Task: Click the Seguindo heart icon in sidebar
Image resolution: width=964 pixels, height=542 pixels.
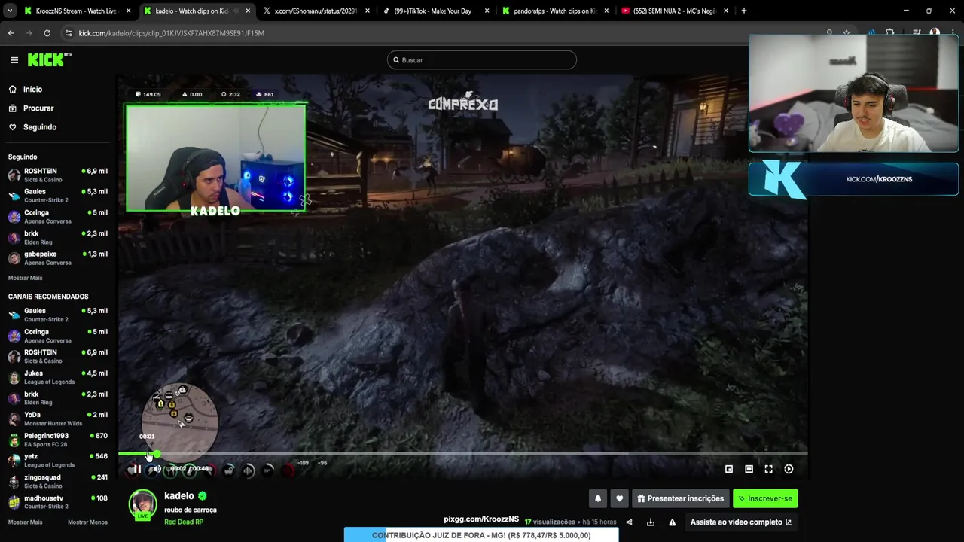Action: click(13, 127)
